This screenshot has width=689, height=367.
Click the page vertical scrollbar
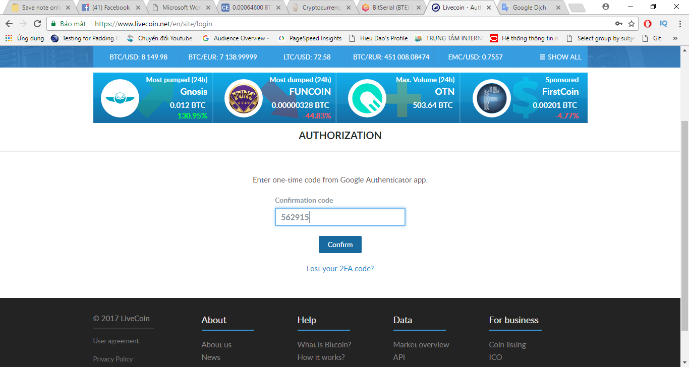coord(684,202)
